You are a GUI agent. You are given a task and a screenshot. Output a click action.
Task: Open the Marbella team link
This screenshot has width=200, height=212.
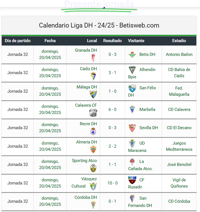coord(147,110)
